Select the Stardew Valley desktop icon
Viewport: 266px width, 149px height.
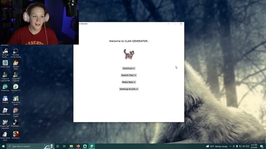click(x=16, y=65)
